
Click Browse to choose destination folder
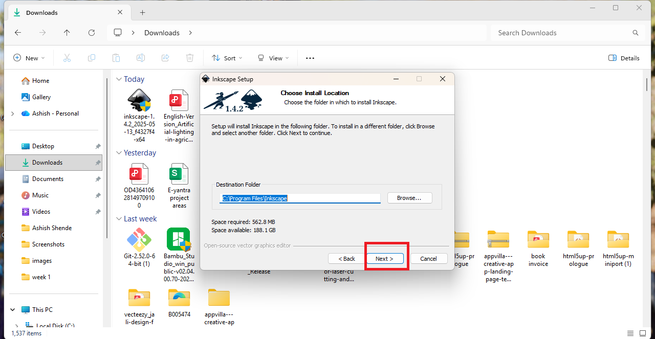click(409, 198)
